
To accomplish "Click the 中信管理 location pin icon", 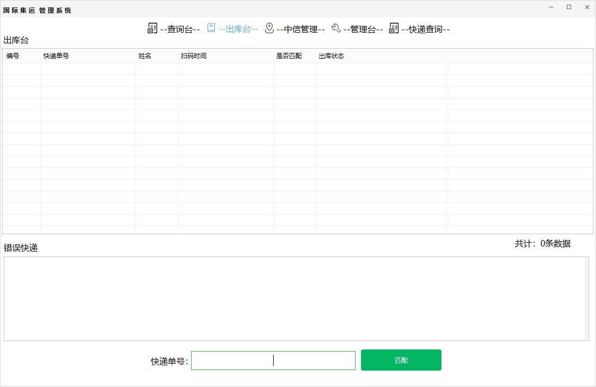I will coord(269,28).
